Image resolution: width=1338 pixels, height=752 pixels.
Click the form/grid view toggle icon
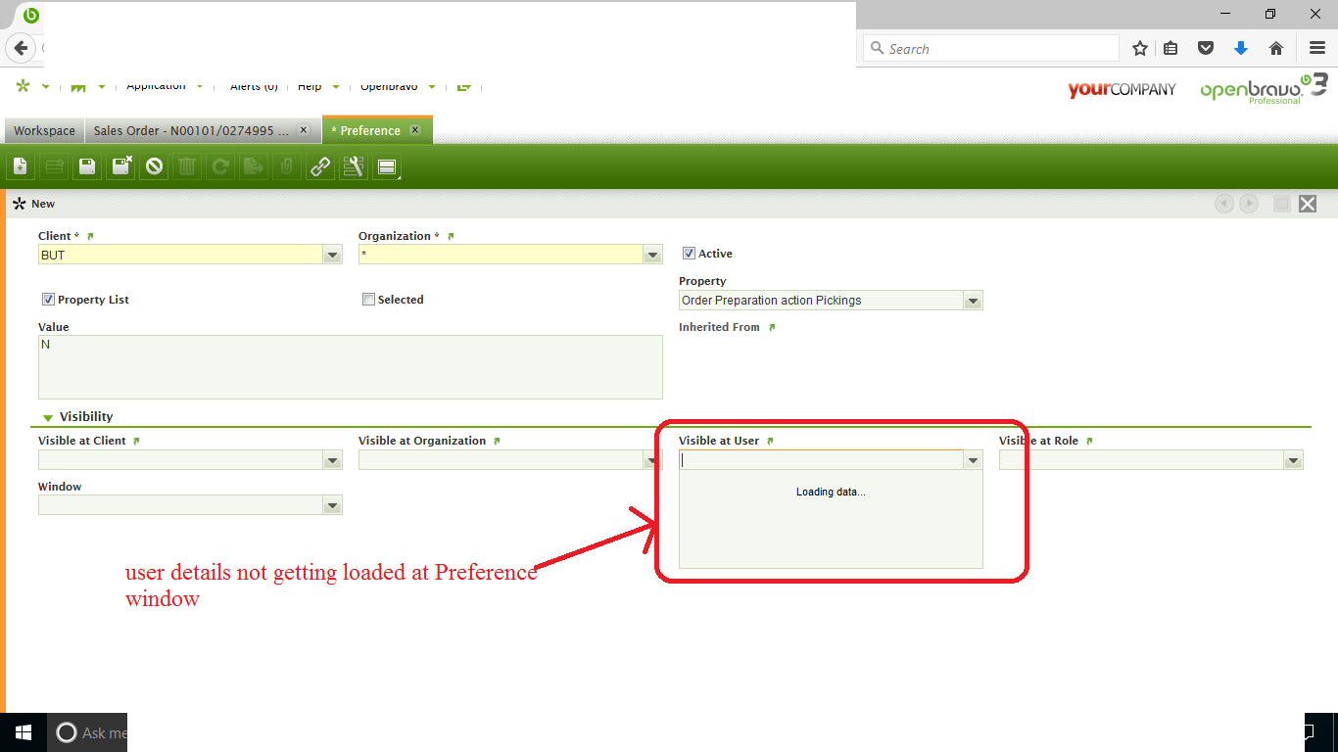point(387,167)
